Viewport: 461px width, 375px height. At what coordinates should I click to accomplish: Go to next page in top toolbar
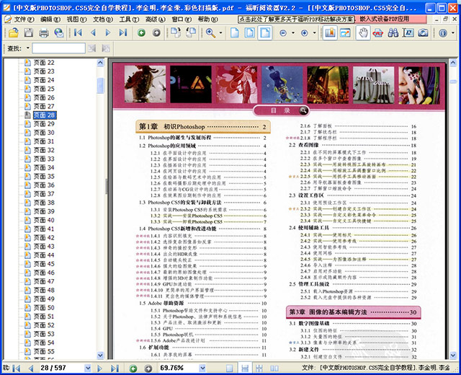tap(108, 32)
